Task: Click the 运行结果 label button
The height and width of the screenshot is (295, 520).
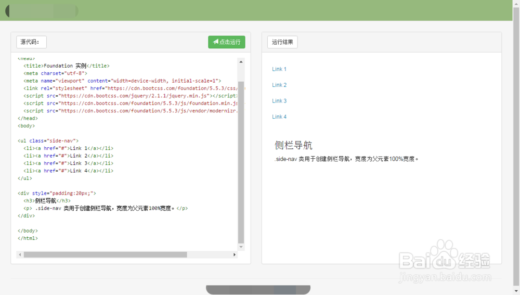Action: coord(282,42)
